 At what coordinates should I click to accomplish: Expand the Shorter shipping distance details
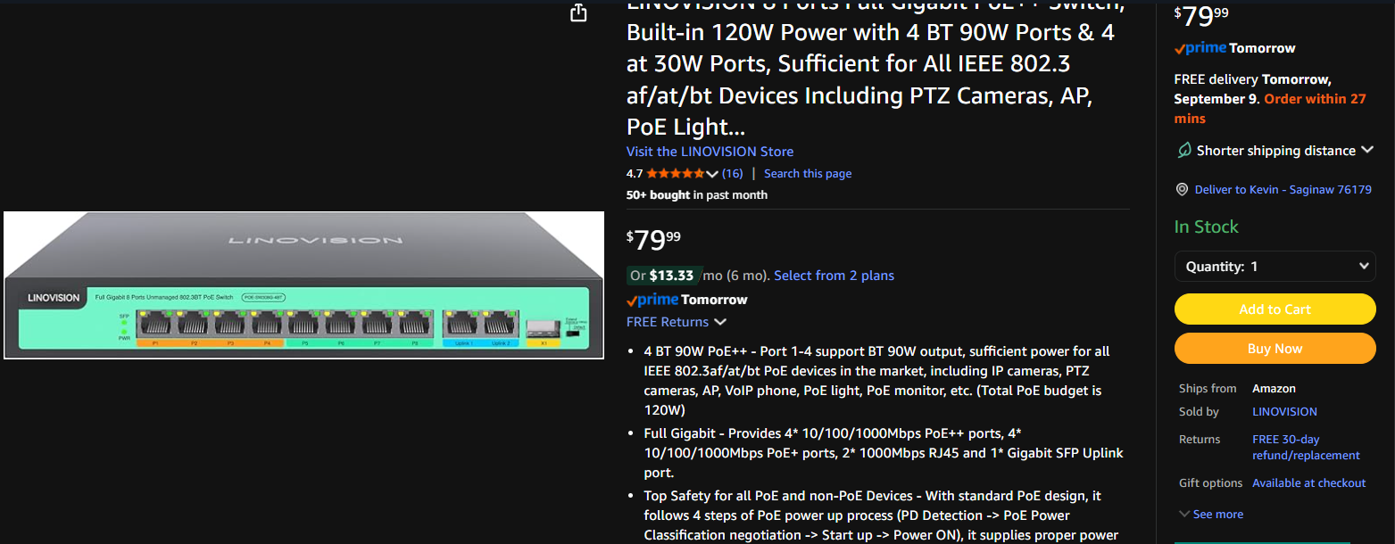click(1367, 150)
